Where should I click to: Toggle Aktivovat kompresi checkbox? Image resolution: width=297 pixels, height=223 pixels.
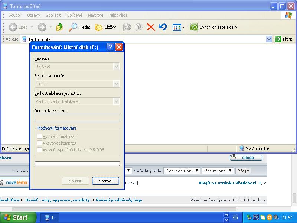pyautogui.click(x=40, y=143)
